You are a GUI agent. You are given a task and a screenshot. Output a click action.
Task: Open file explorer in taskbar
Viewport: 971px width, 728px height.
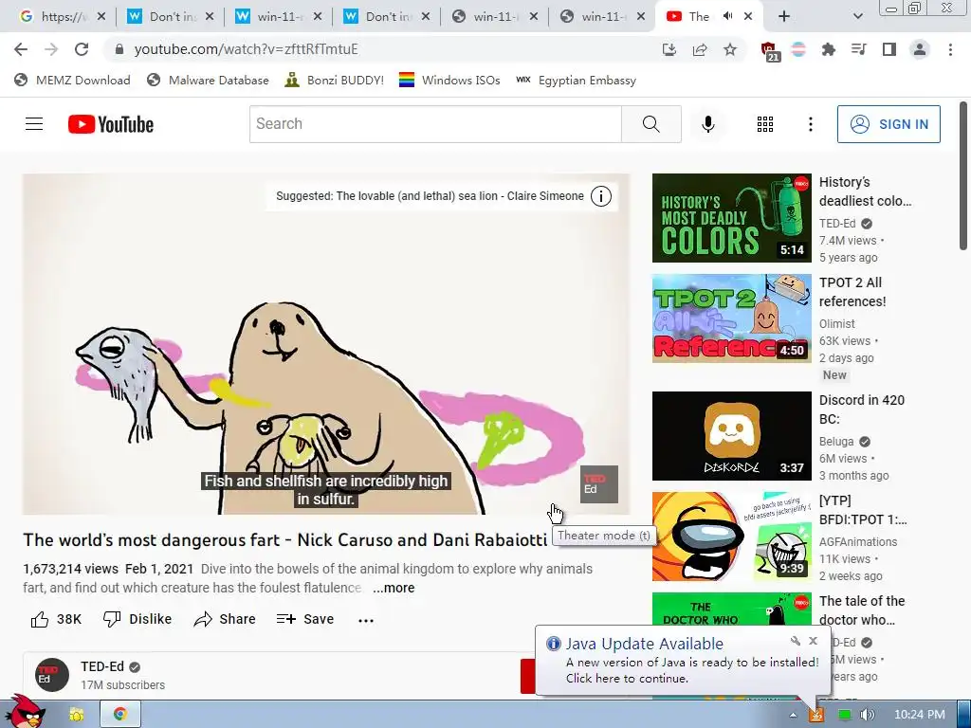[x=77, y=715]
